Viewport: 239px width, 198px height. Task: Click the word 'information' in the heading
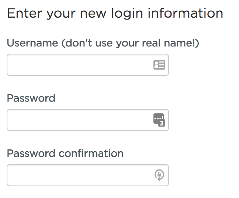[186, 13]
